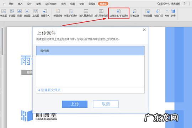Click the Rain Classroom logo on slide
The height and width of the screenshot is (128, 192).
[39, 116]
